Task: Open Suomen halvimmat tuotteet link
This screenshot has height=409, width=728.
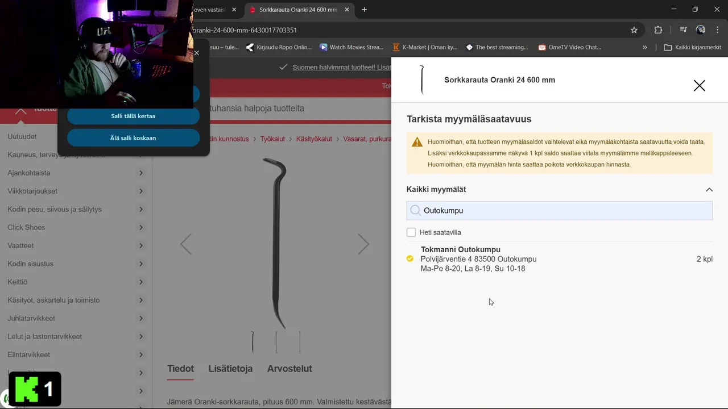Action: coord(342,68)
